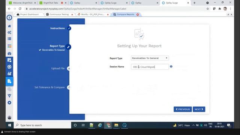
Task: Switch to Modify : OC_P2P_Proc tab
Action: (x=91, y=14)
